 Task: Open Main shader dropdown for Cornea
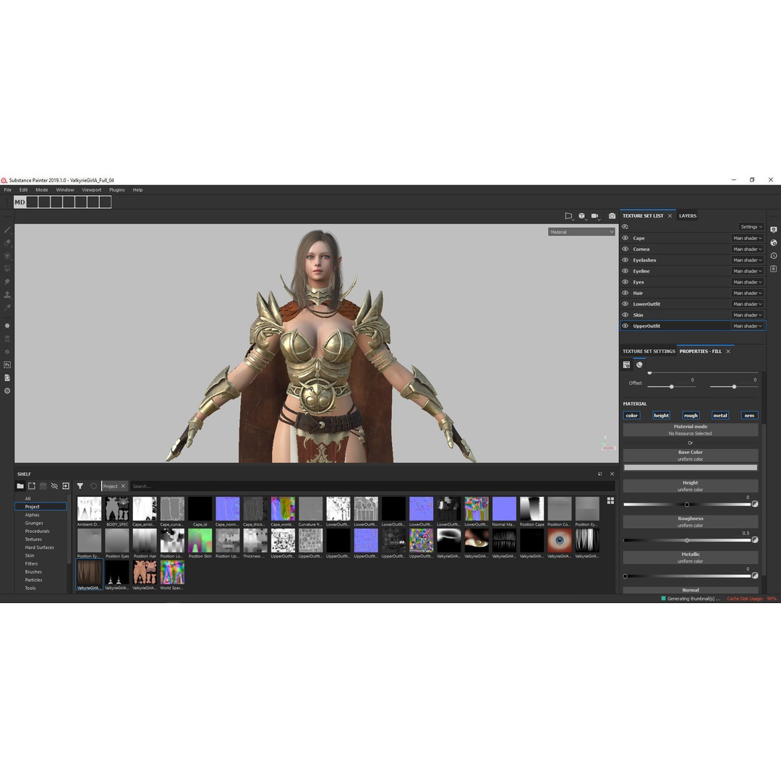[747, 249]
